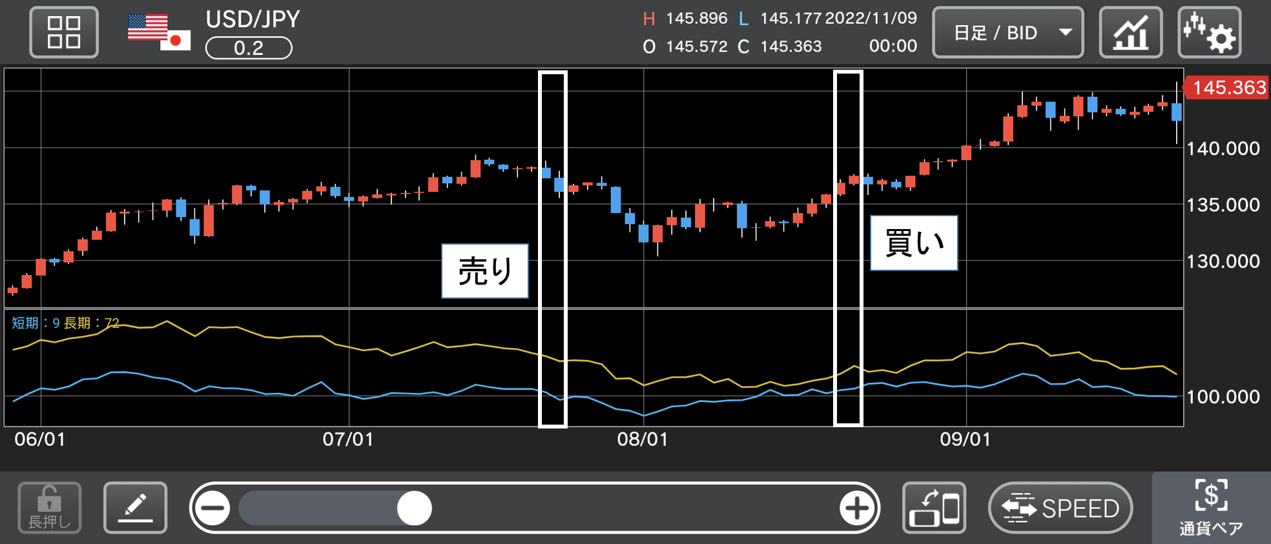1271x544 pixels.
Task: Click the 08/01 date axis label
Action: tap(643, 439)
